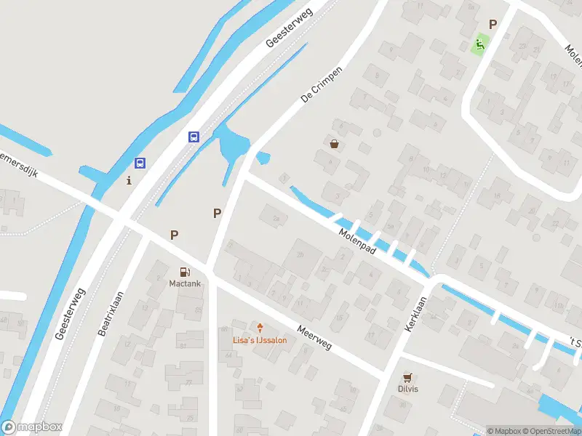Viewport: 582px width, 436px height.
Task: Click the parking P marker beside De Crimpen
Action: click(217, 213)
